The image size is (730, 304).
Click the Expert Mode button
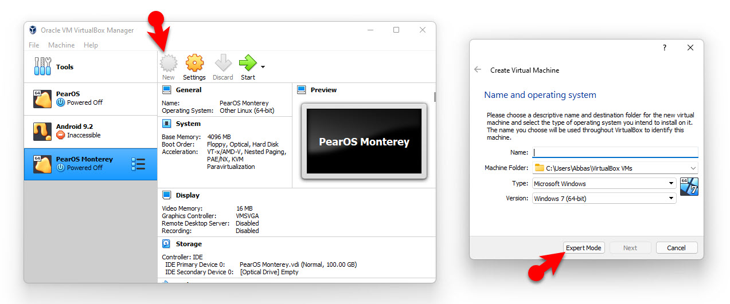click(584, 248)
